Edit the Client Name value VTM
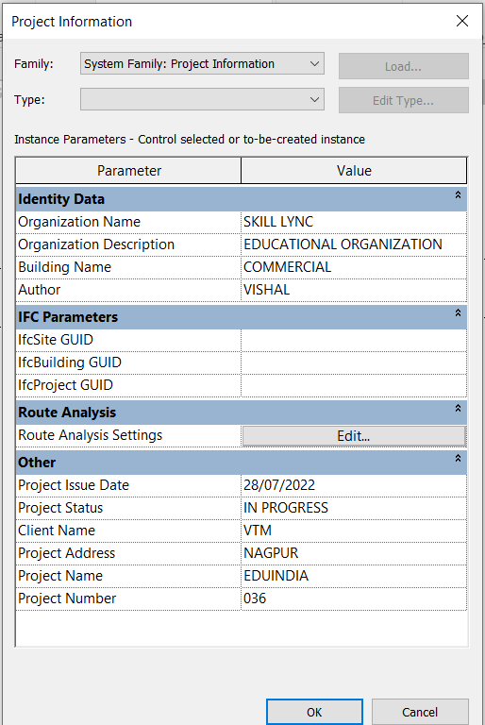485x725 pixels. pos(354,531)
